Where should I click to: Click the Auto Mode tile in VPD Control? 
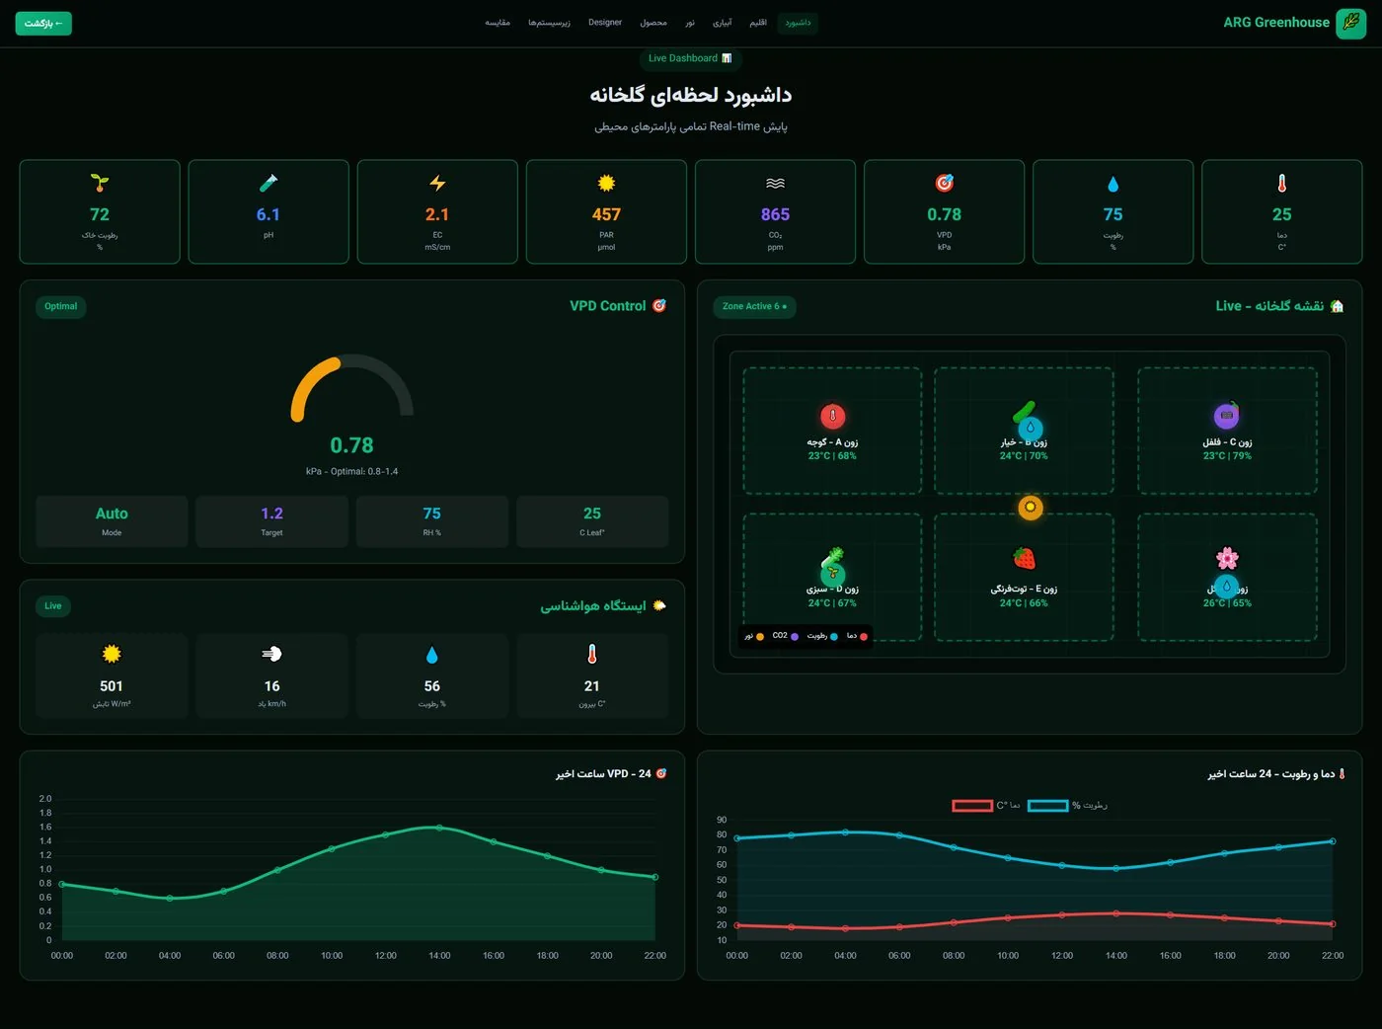(x=112, y=521)
